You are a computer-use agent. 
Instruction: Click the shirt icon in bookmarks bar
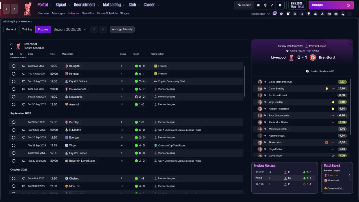pyautogui.click(x=281, y=14)
